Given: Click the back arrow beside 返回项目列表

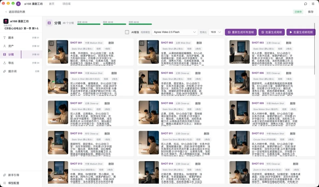Looking at the screenshot, I should [x=6, y=12].
